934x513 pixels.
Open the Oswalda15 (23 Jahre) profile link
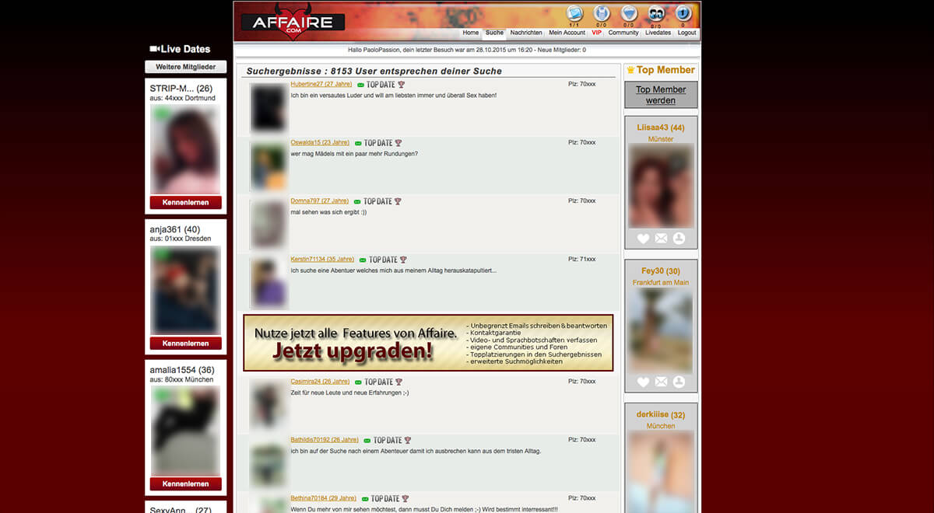tap(320, 142)
